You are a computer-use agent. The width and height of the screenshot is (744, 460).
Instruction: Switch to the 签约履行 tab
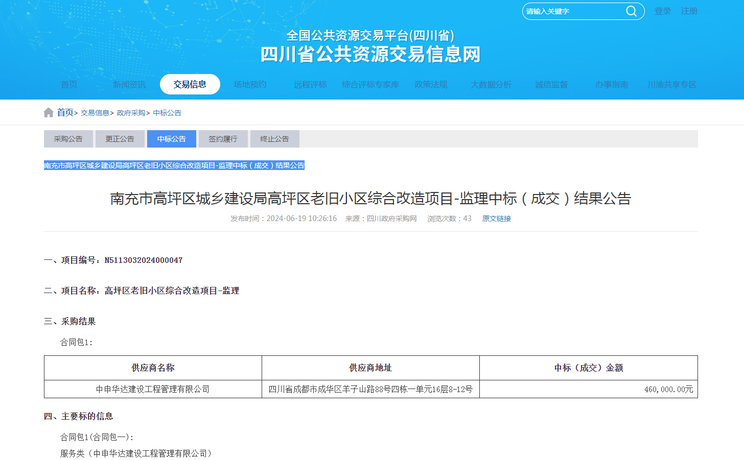(x=223, y=139)
